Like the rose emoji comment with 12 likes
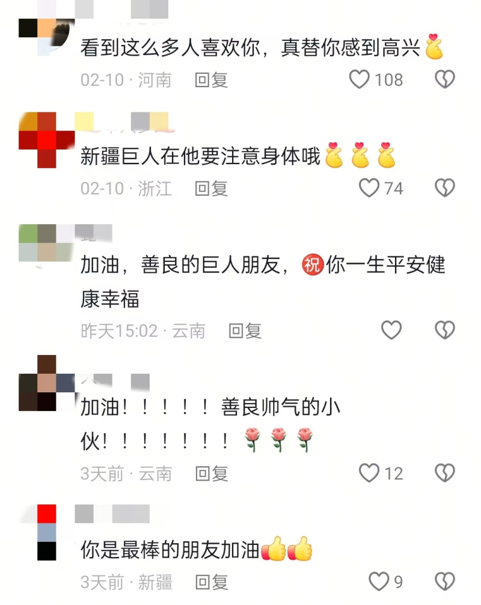Image resolution: width=481 pixels, height=605 pixels. coord(369,473)
